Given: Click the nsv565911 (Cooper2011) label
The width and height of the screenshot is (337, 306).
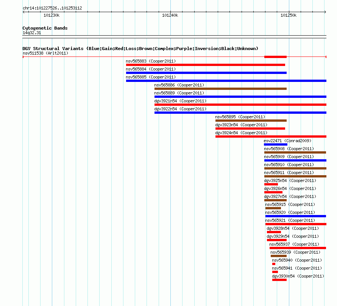Looking at the screenshot, I should (289, 173).
